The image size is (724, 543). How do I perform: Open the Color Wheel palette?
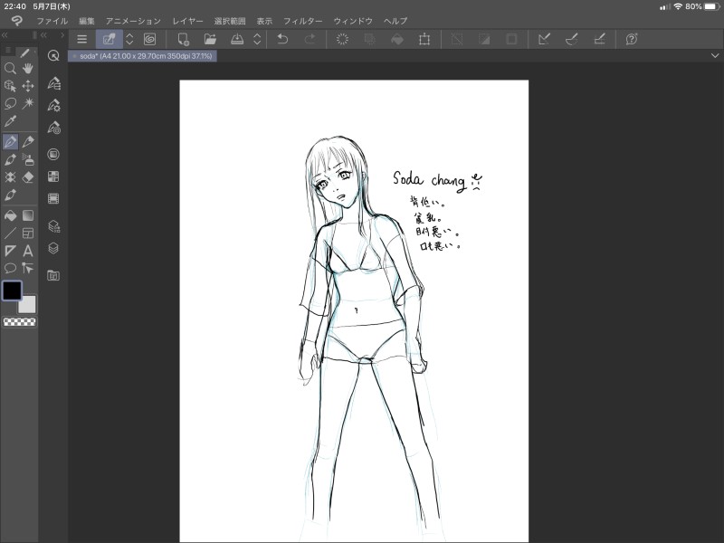coord(53,154)
